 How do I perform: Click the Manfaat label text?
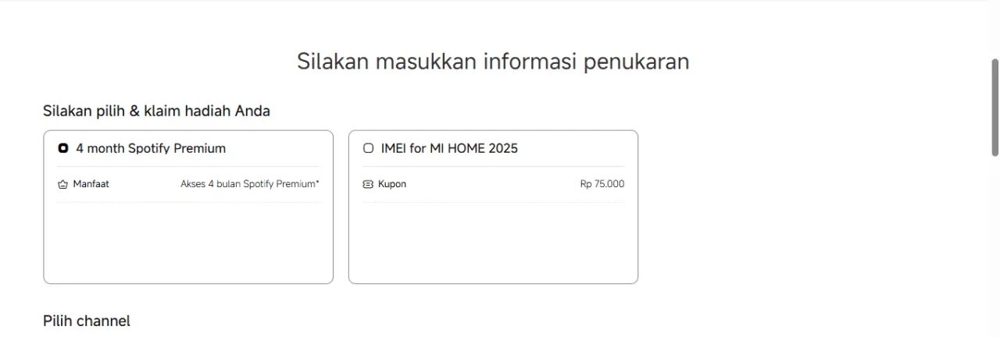pos(91,185)
